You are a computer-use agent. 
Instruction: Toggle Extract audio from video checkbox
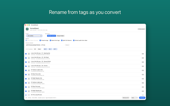[74, 41]
